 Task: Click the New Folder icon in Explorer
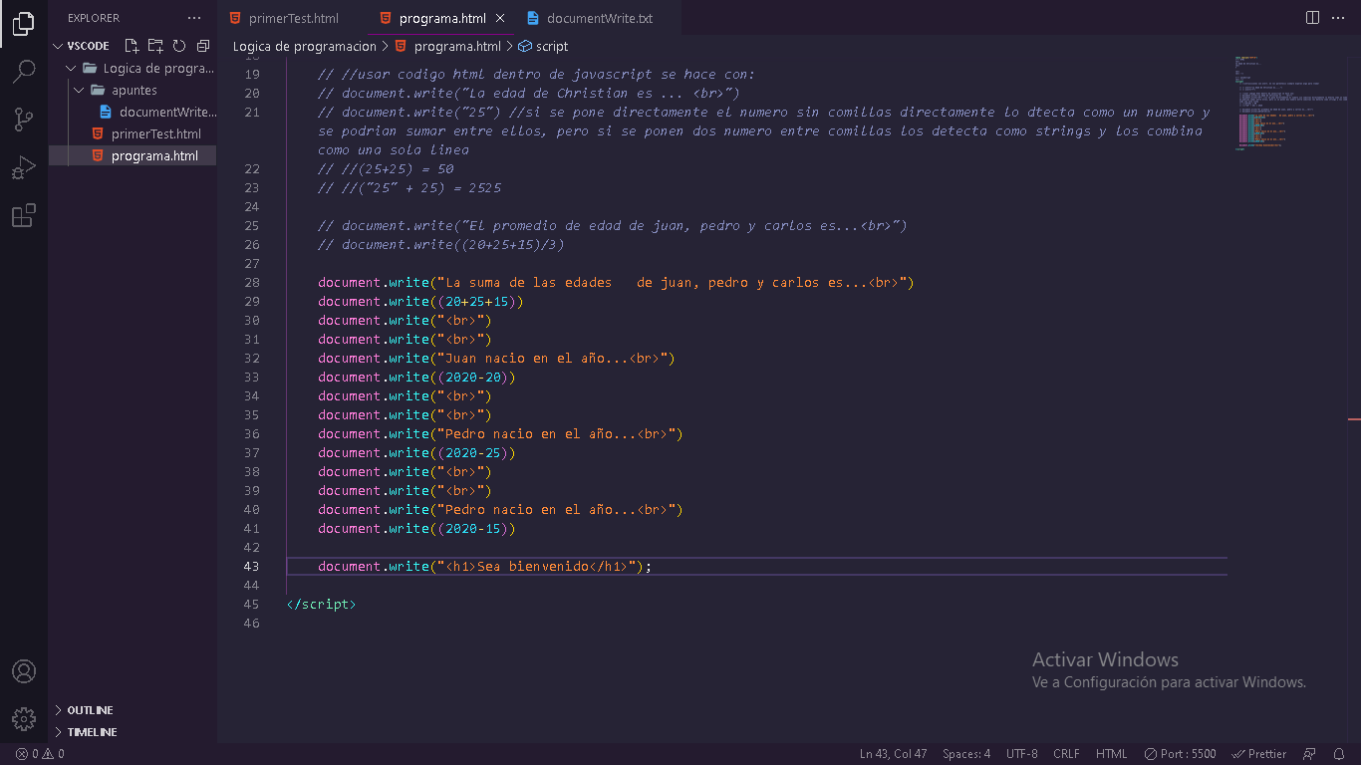(x=155, y=46)
